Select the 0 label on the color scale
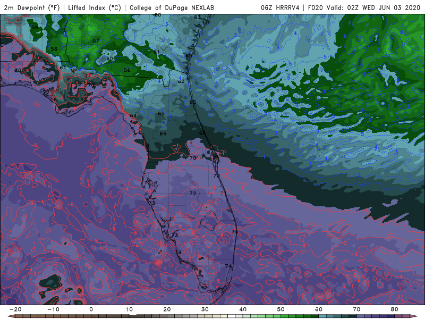Viewport: 425px width, 319px height. 91,309
